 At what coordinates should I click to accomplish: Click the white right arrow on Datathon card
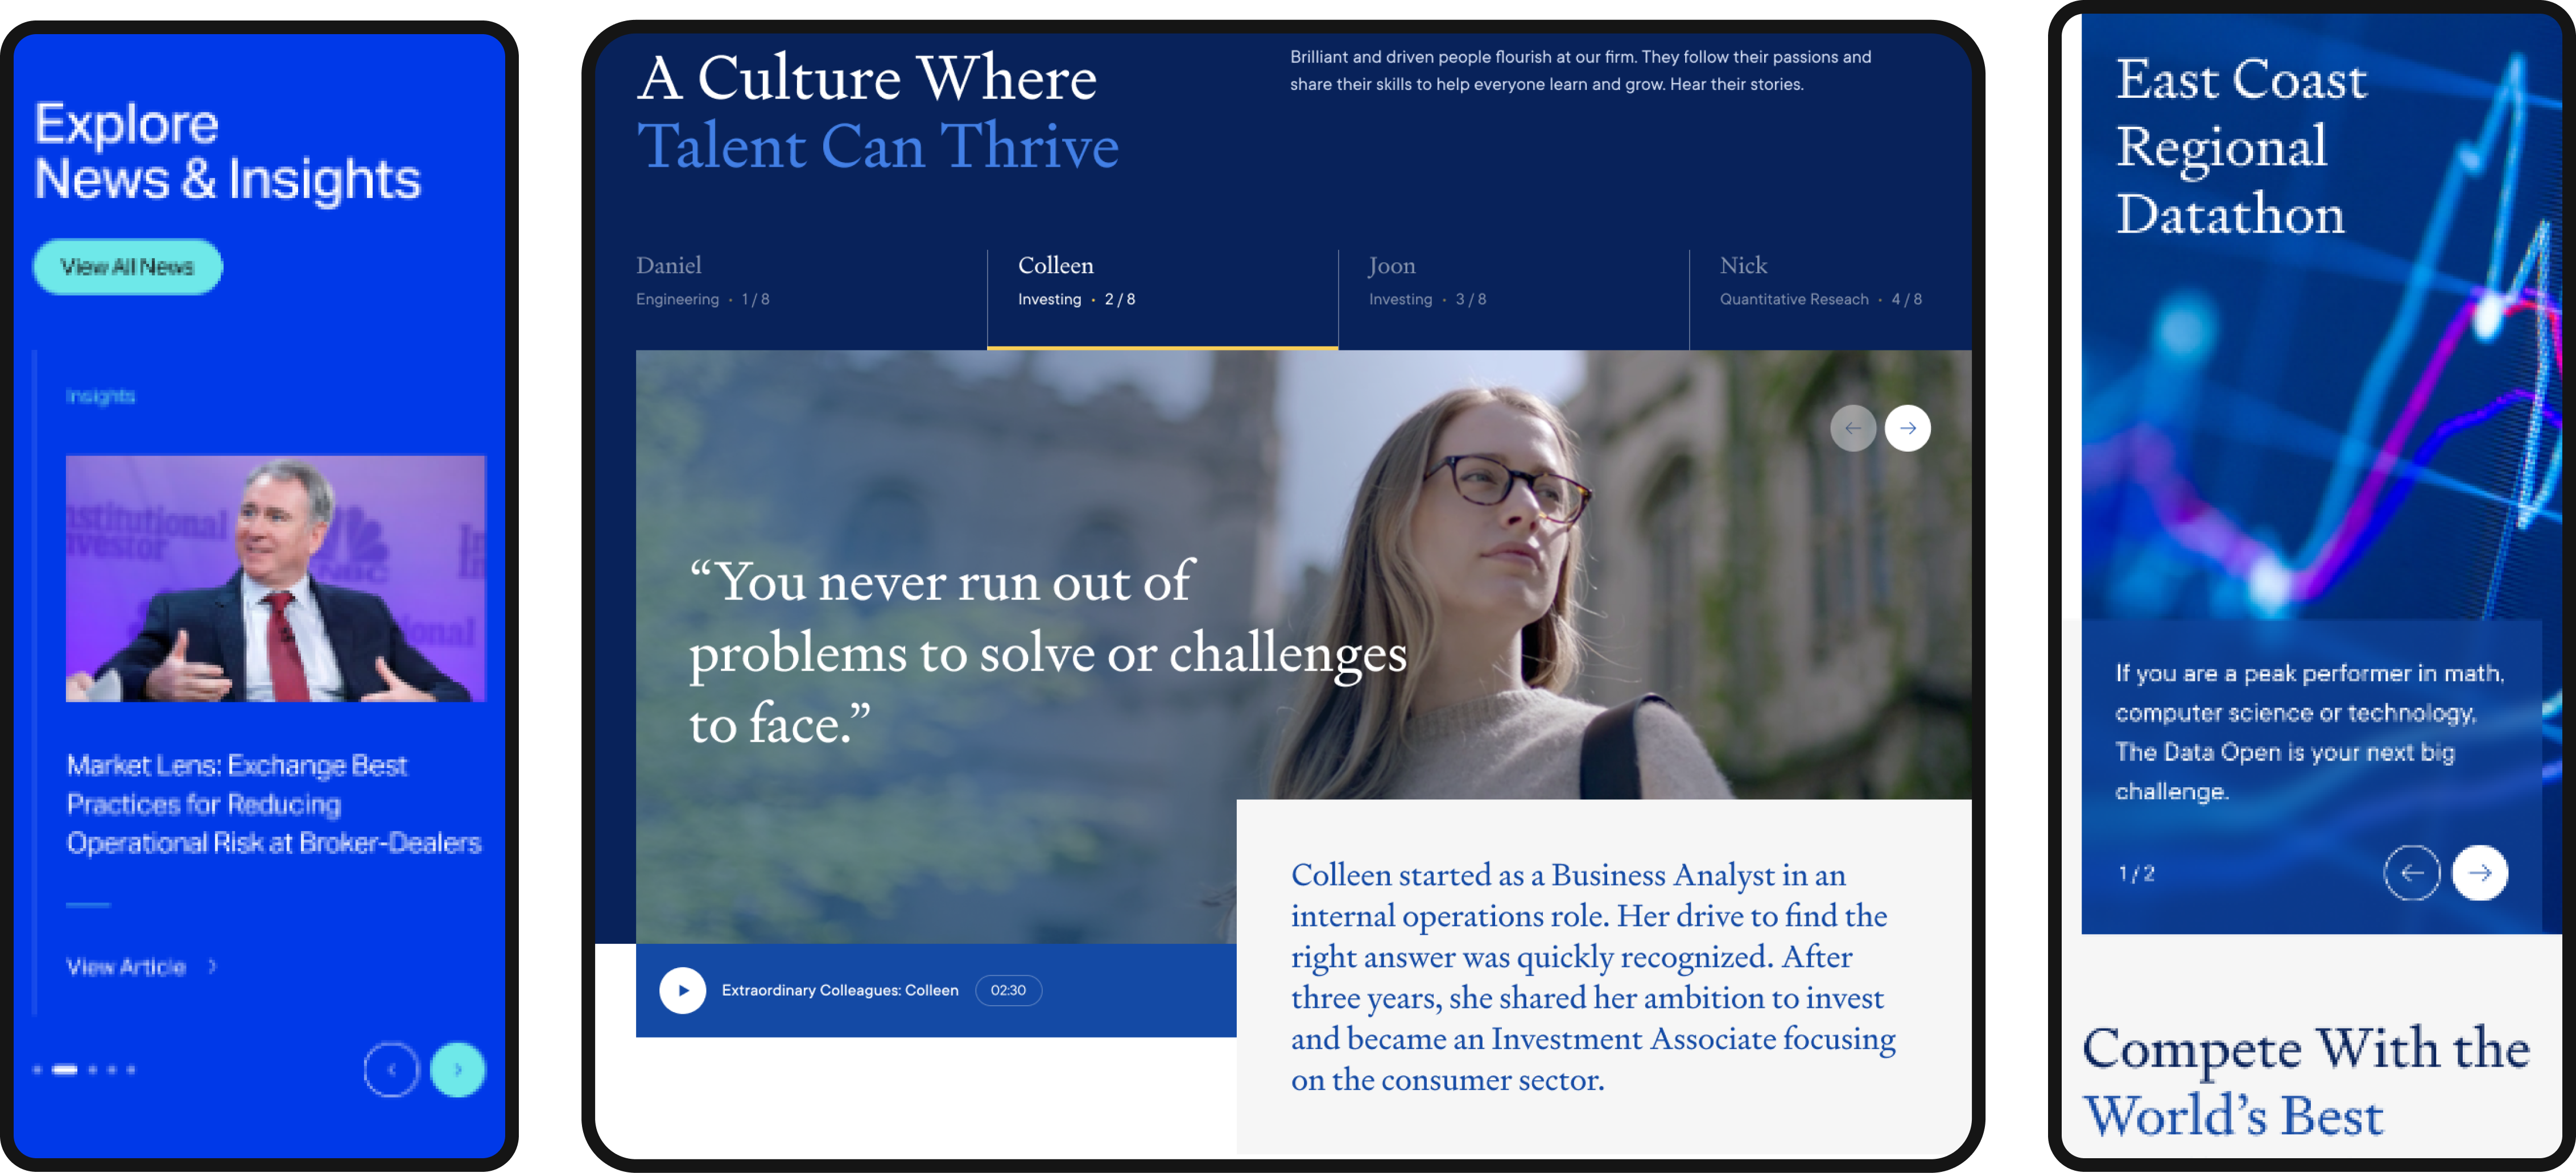(2480, 873)
